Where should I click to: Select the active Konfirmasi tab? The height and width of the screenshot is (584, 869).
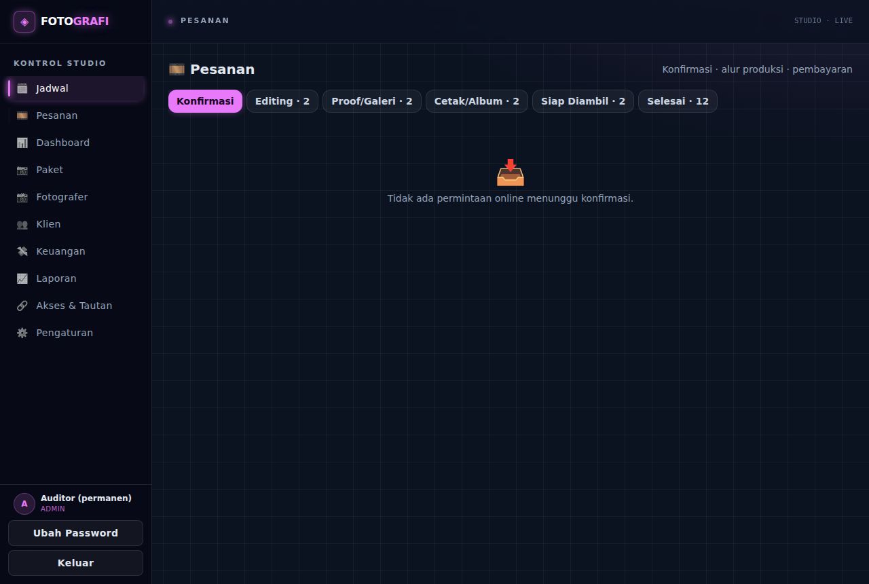coord(205,101)
